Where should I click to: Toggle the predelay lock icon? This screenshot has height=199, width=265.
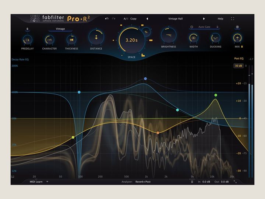coord(27,29)
